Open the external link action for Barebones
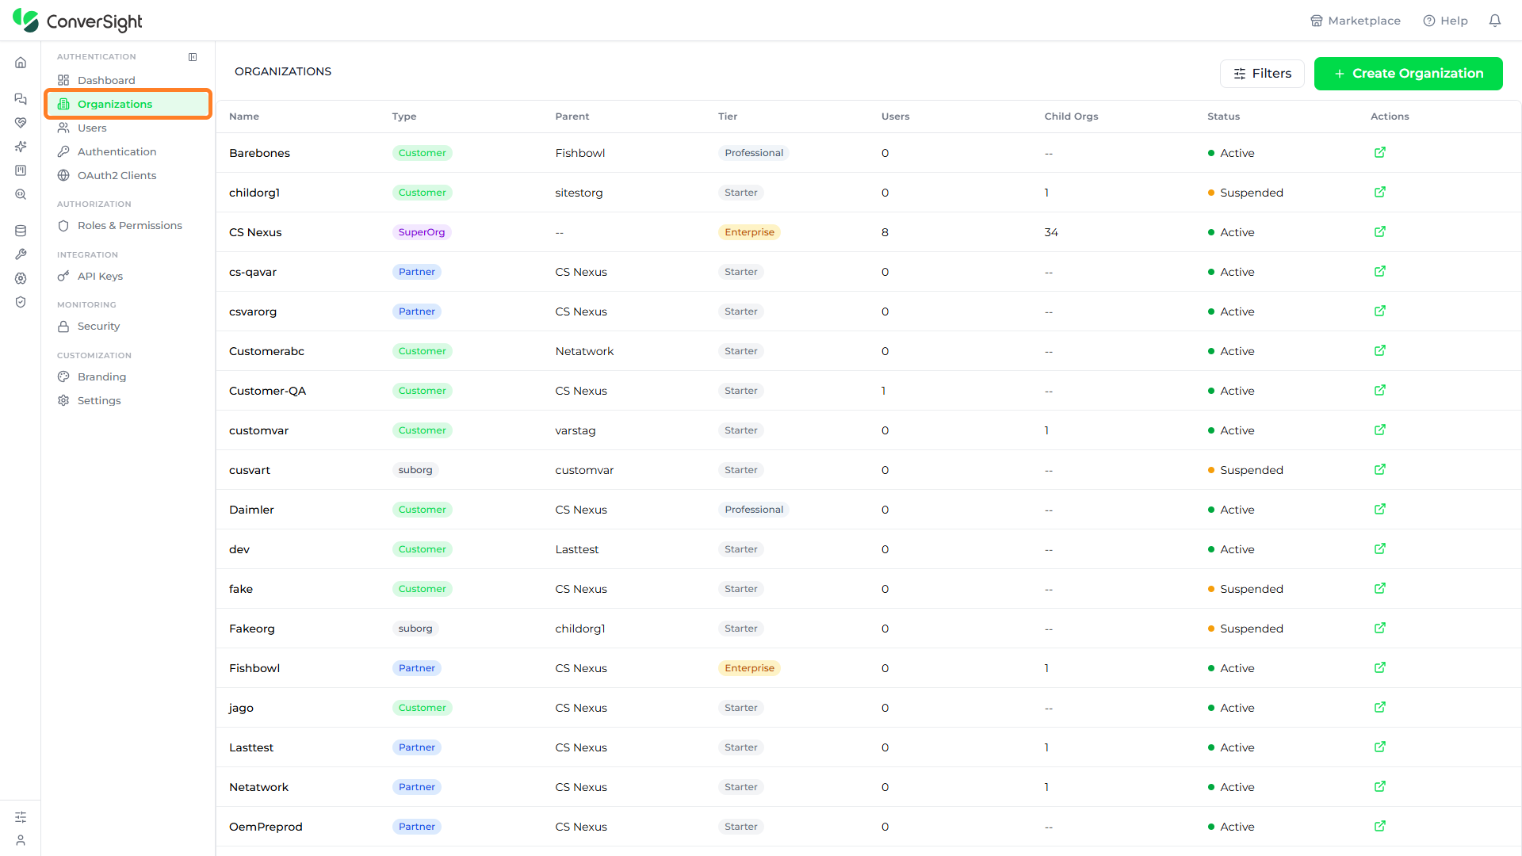The width and height of the screenshot is (1522, 856). 1380,152
